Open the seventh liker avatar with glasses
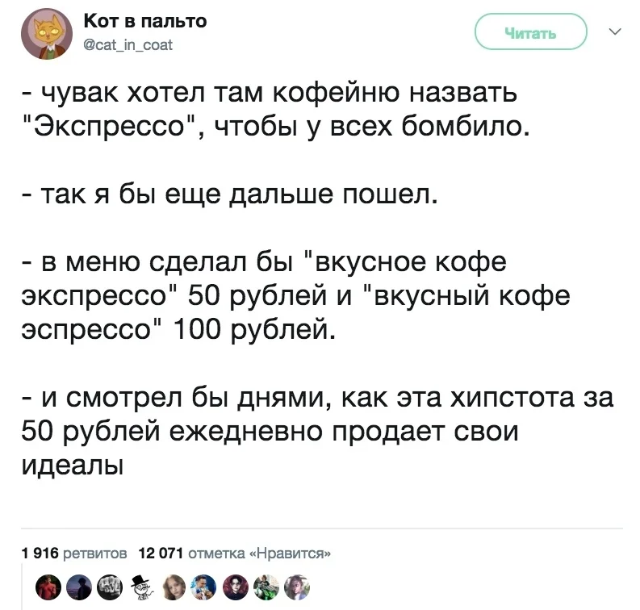The width and height of the screenshot is (640, 610). (x=236, y=587)
